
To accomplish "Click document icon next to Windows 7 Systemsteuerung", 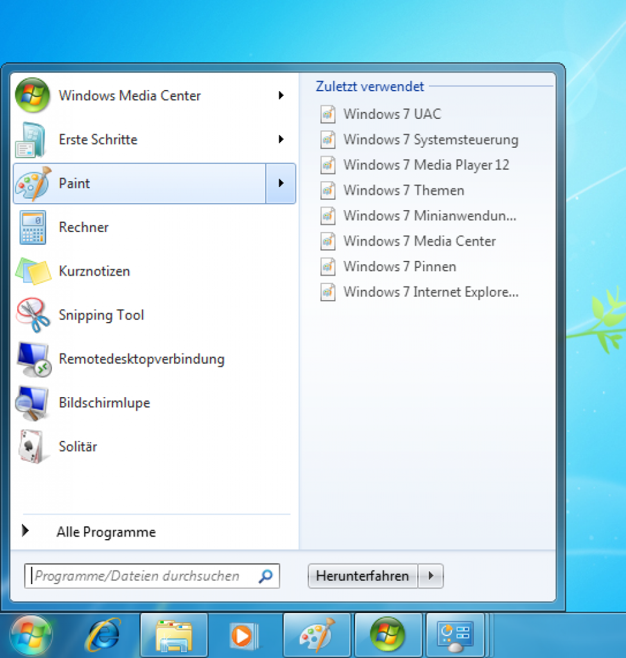I will pos(328,139).
